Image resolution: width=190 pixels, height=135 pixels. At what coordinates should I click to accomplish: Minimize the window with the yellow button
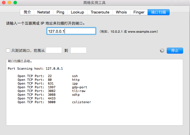point(9,3)
